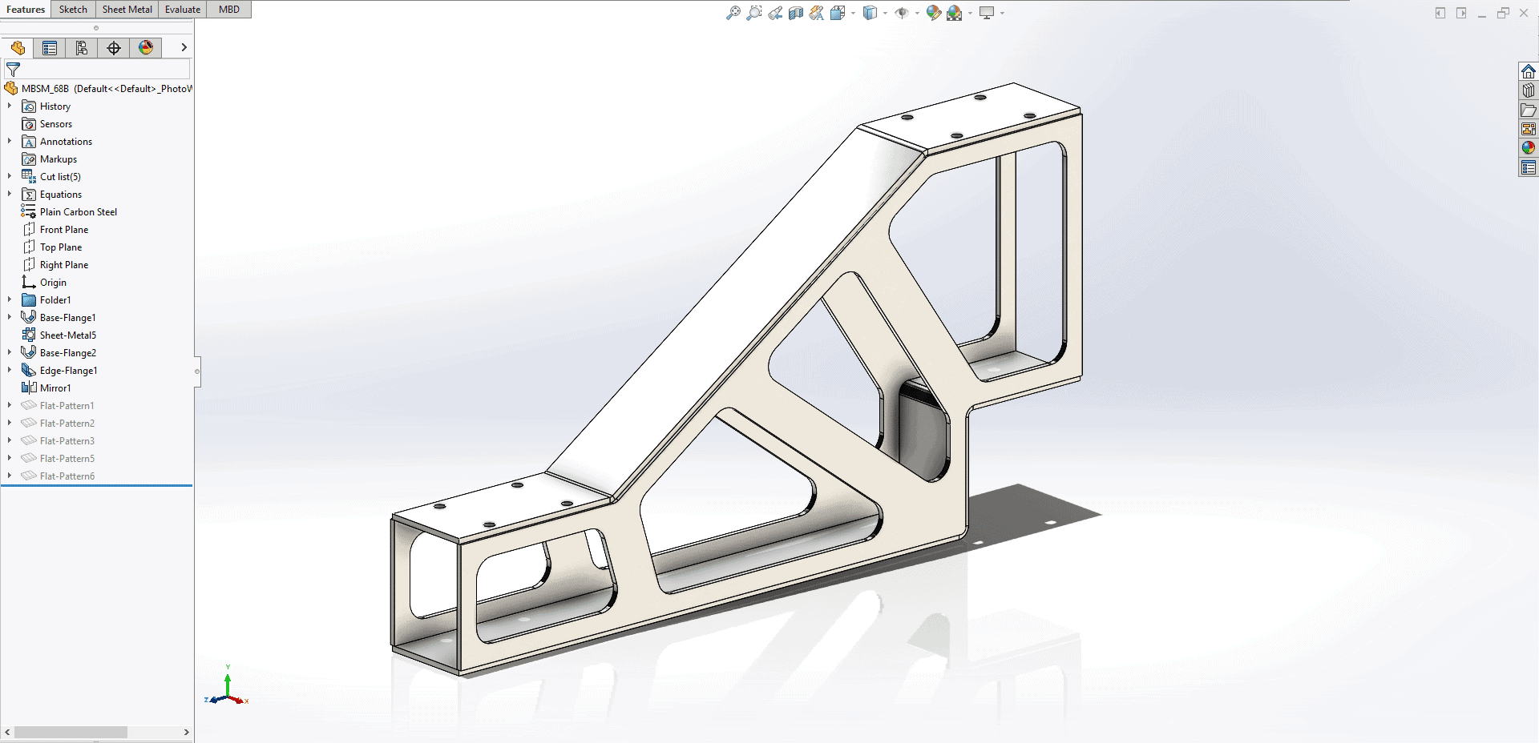Open the Evaluate tab

[183, 10]
